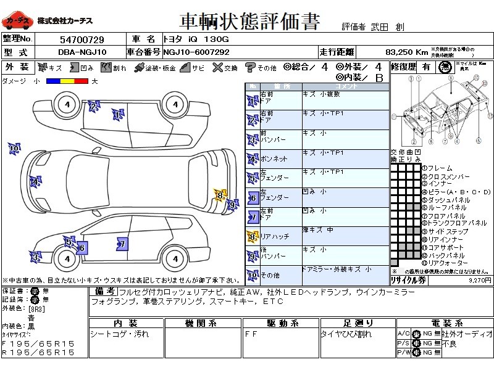The width and height of the screenshot is (494, 370).
Task: Click the No. 6 dent icon in the 左フェンダー row
Action: coord(253,198)
